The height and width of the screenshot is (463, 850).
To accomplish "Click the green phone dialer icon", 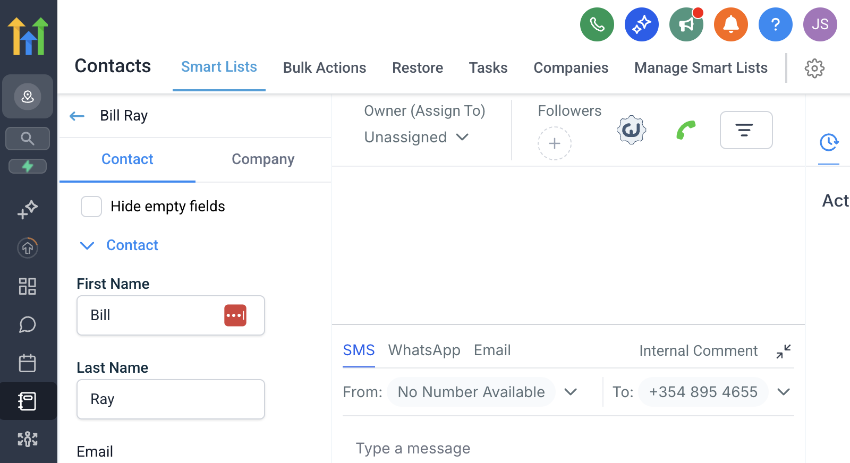I will [x=597, y=24].
